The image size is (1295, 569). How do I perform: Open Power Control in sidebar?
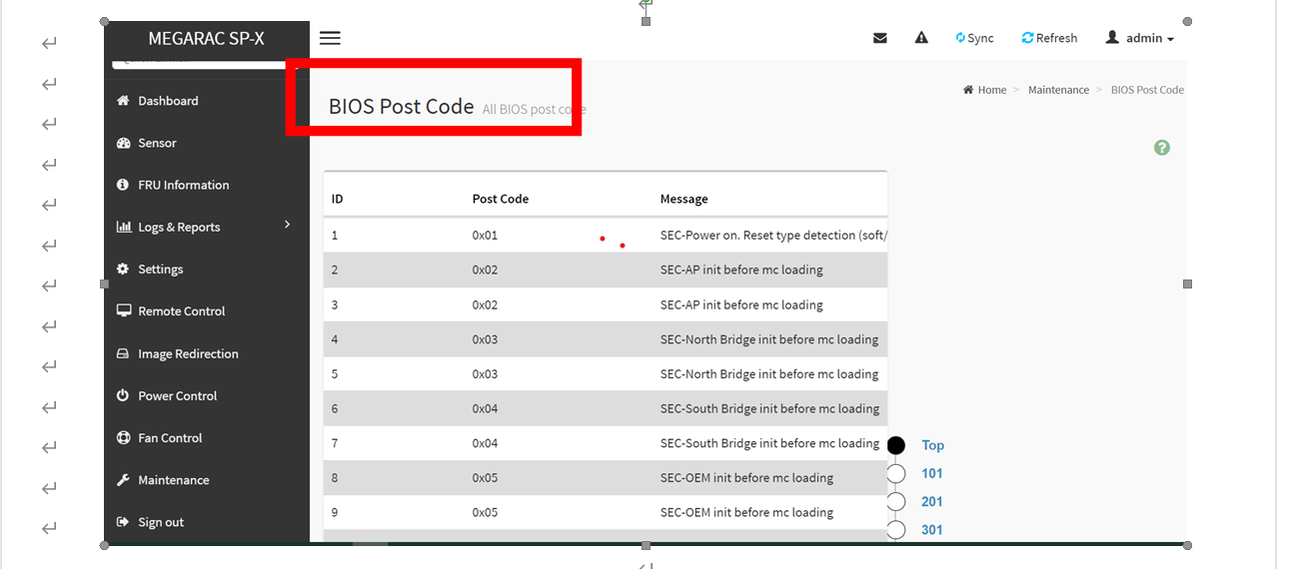[177, 395]
